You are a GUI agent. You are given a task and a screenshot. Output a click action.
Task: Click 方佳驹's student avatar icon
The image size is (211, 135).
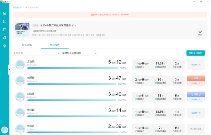pos(20,64)
